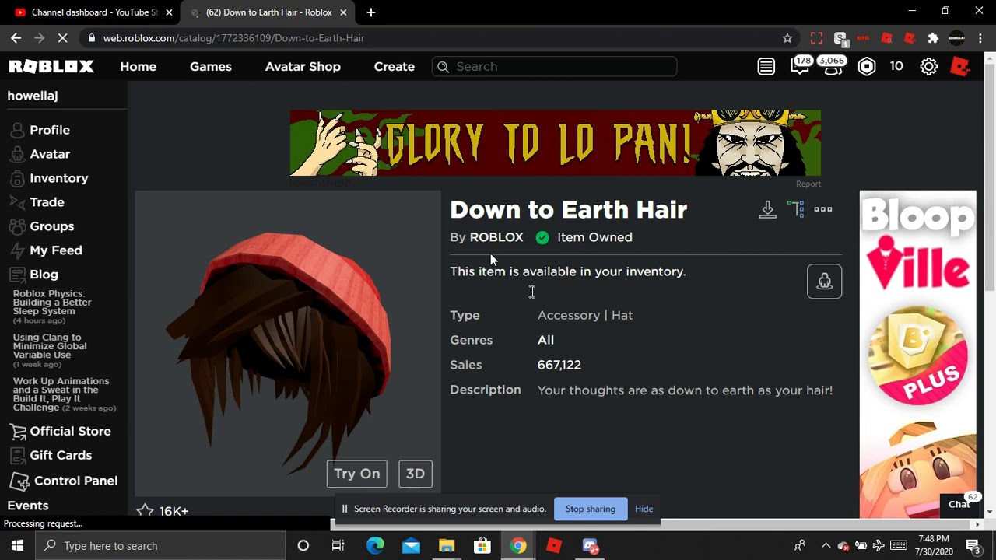This screenshot has height=560, width=996.
Task: Open File Explorer from the taskbar
Action: [x=447, y=546]
